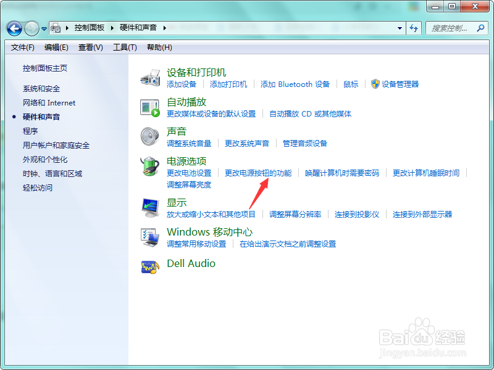
Task: Click the 鼠标 link
Action: (x=351, y=84)
